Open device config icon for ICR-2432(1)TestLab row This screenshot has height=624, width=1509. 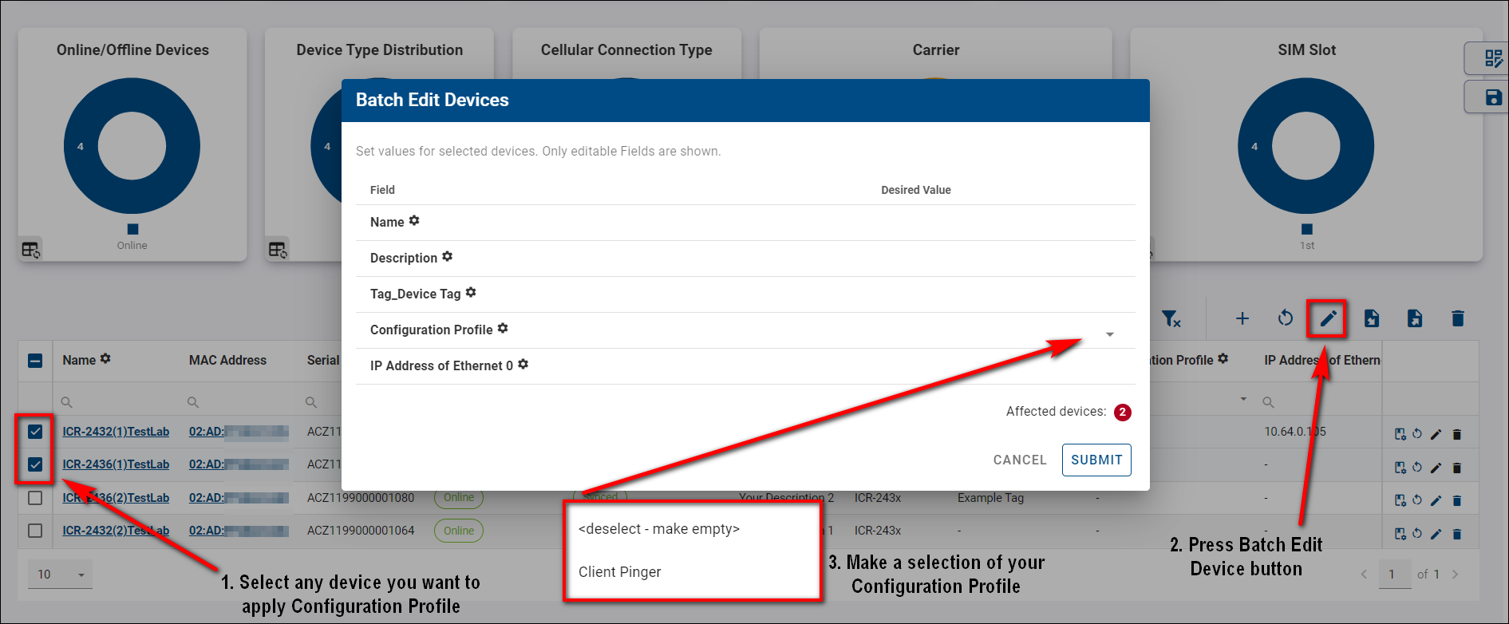point(1400,434)
